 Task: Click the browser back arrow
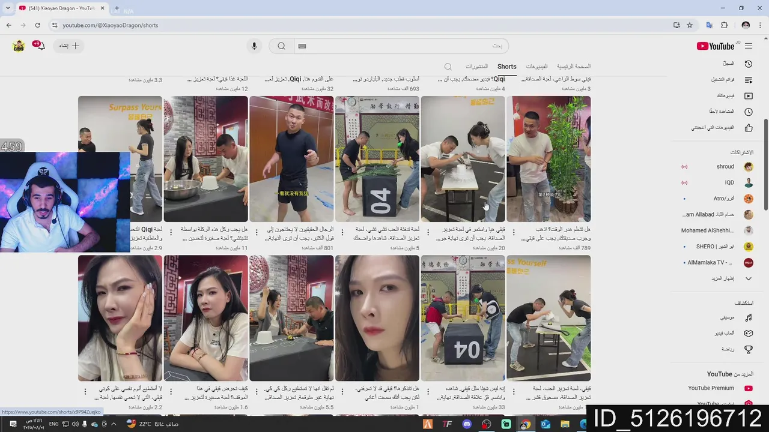point(9,25)
